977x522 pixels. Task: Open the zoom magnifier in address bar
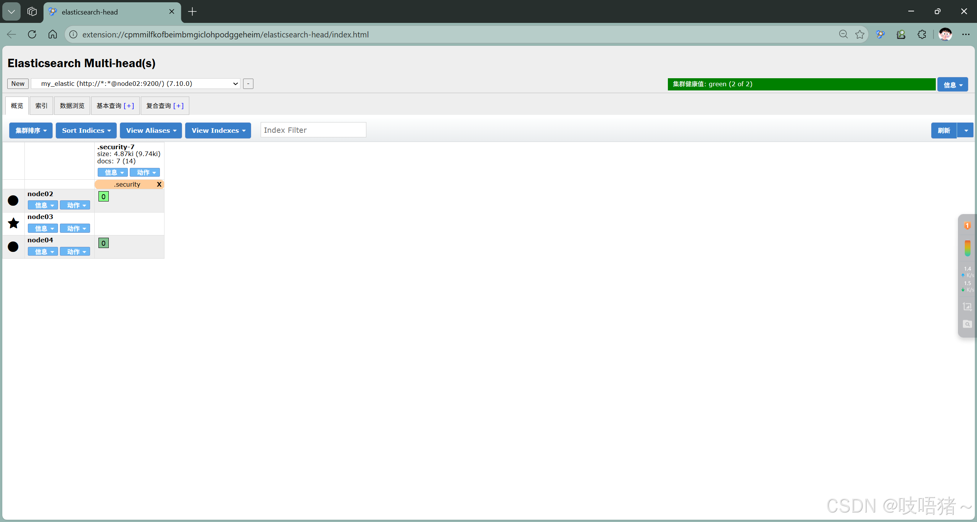tap(843, 34)
